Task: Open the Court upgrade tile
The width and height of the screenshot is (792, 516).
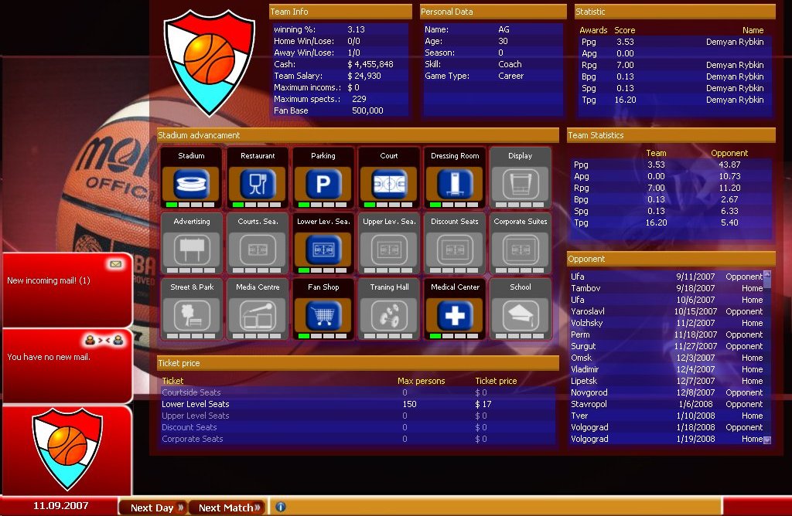Action: tap(389, 183)
